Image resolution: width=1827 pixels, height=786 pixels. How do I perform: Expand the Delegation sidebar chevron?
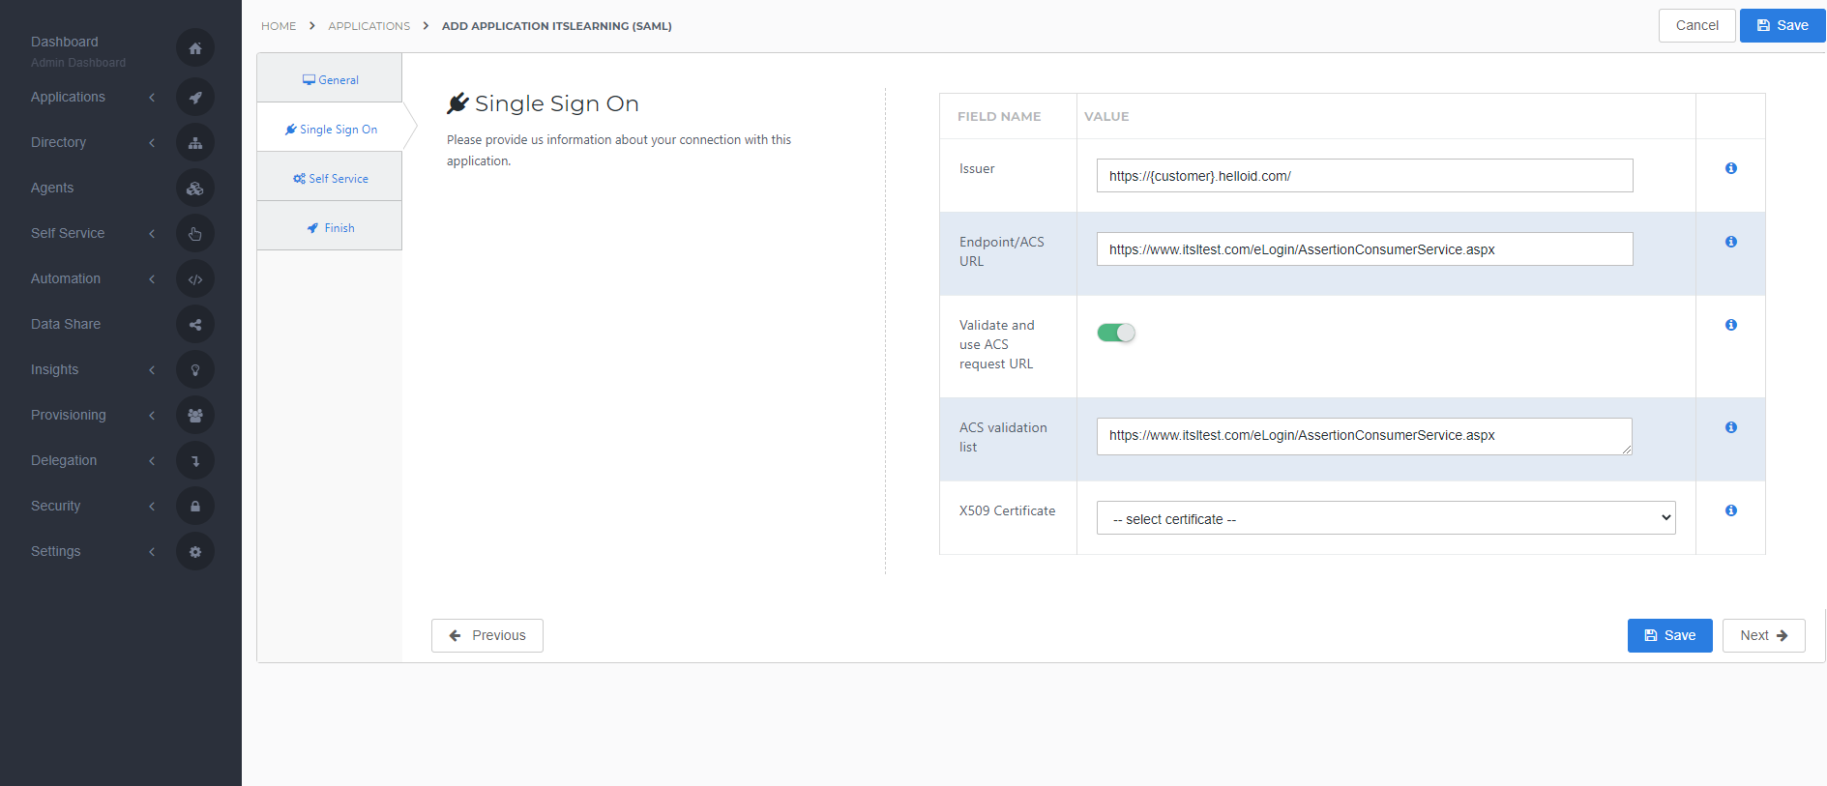(x=152, y=460)
